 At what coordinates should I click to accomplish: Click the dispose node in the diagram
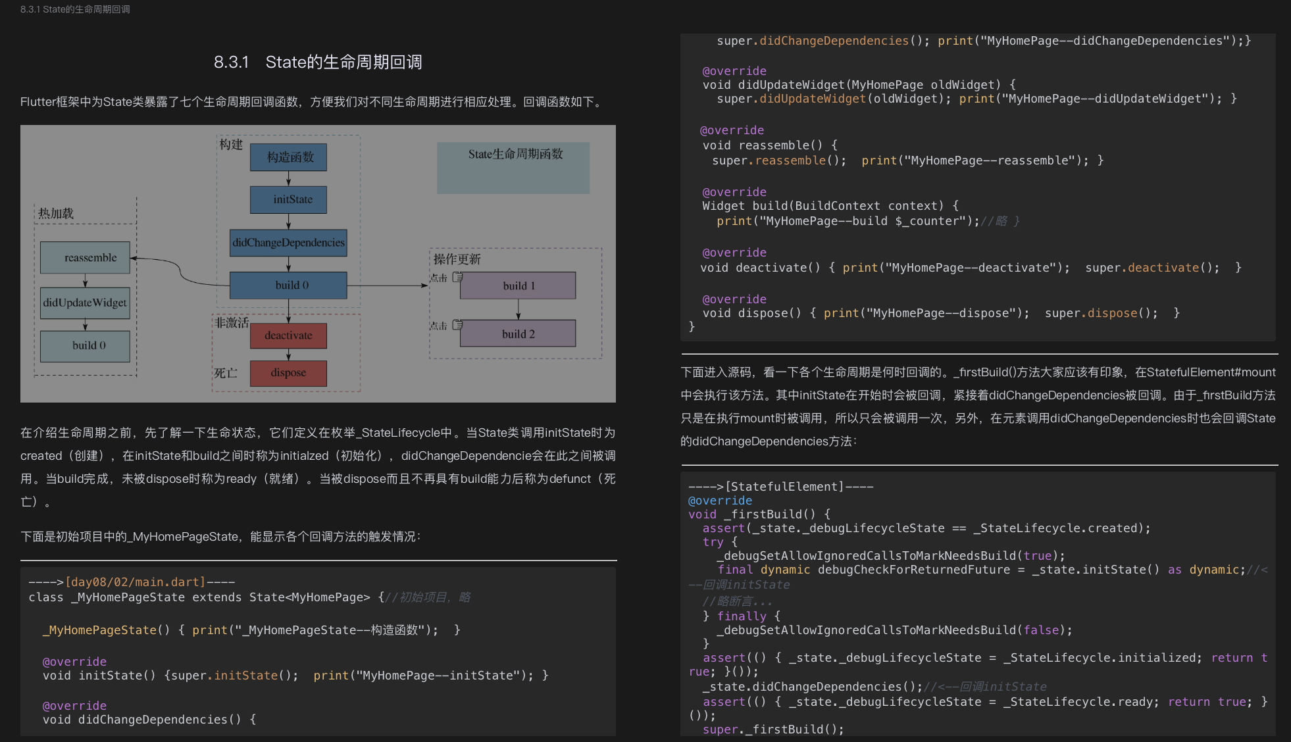point(288,373)
